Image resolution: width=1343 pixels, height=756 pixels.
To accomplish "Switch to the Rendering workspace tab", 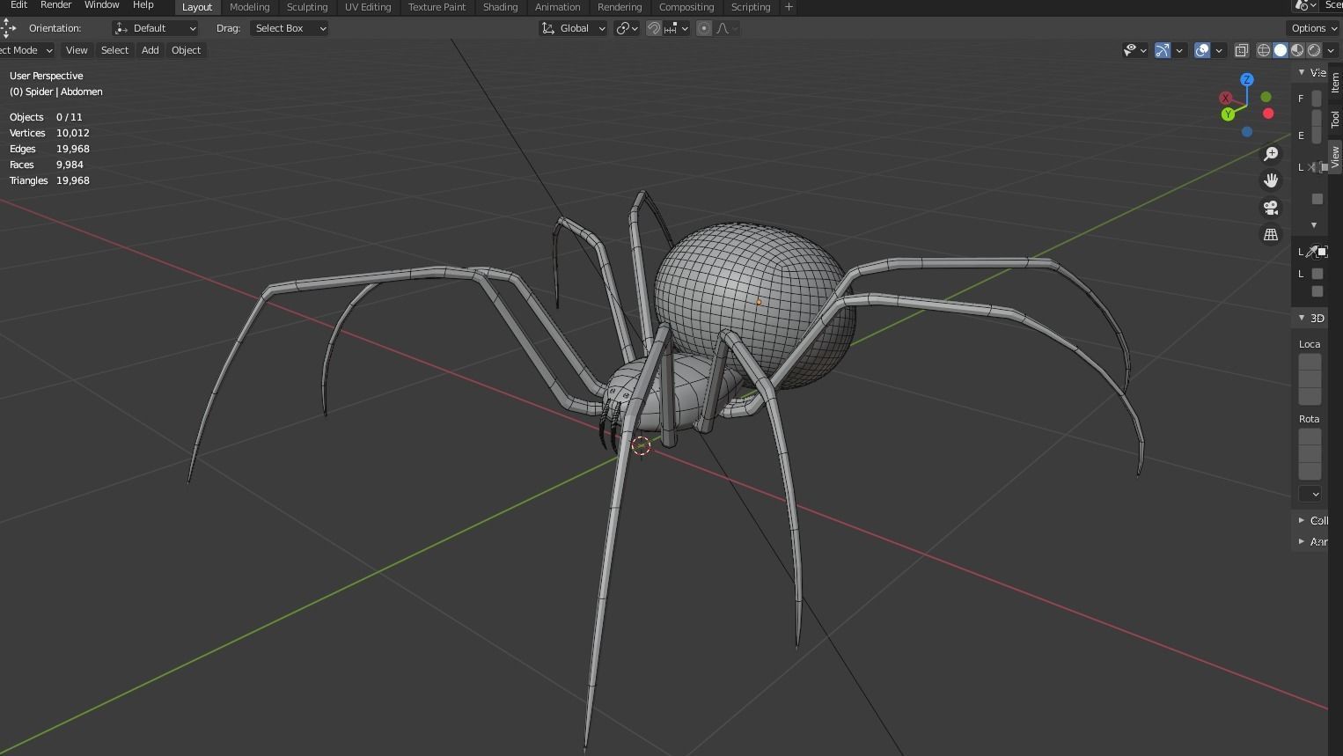I will [x=620, y=7].
